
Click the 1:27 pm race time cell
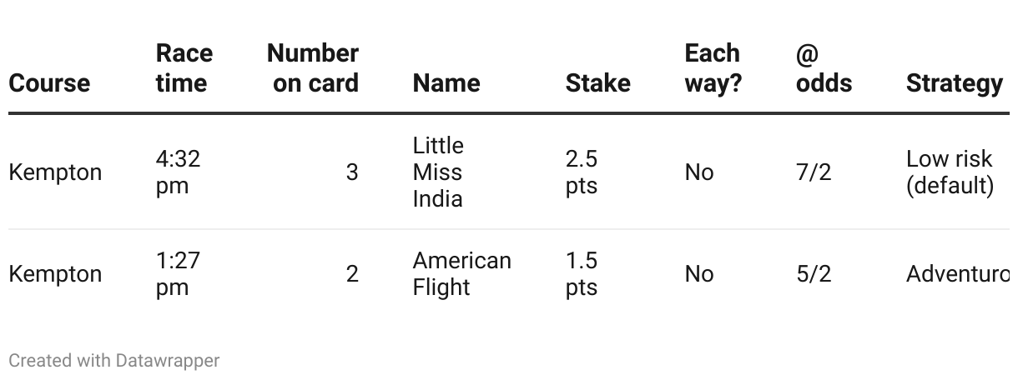(x=178, y=273)
